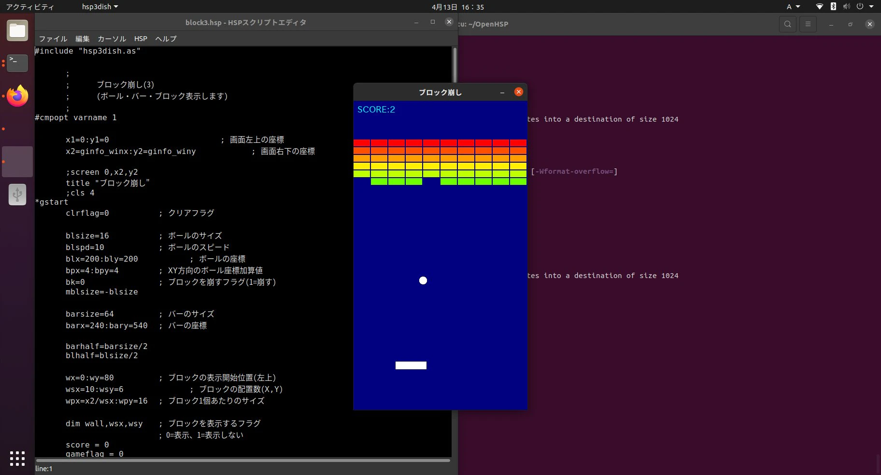Click the white paddle bar in game
Image resolution: width=881 pixels, height=475 pixels.
pyautogui.click(x=411, y=365)
